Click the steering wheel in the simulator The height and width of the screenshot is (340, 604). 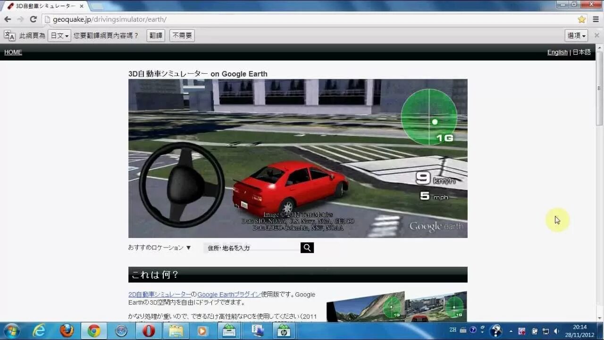pyautogui.click(x=182, y=185)
